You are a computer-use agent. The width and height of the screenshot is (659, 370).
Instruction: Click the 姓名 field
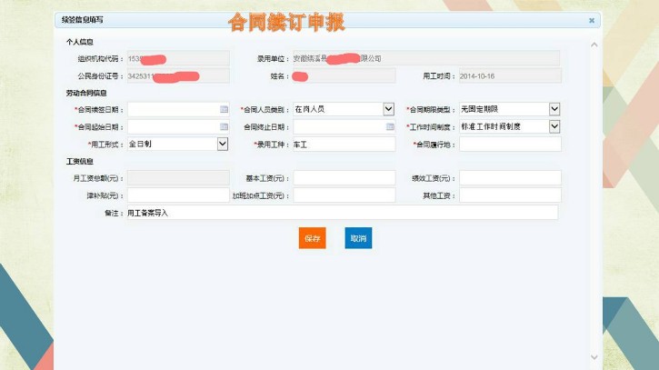pyautogui.click(x=344, y=76)
